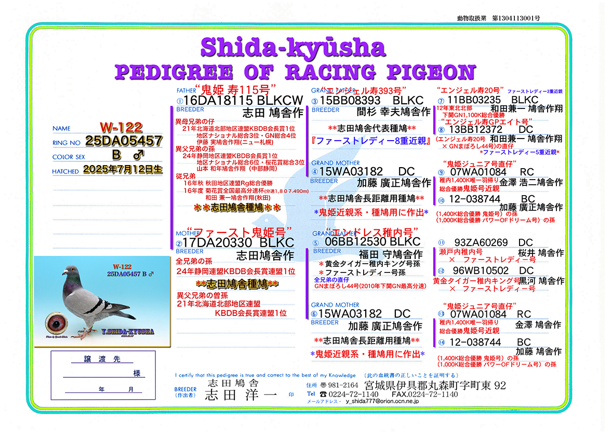613x436 pixels.
Task: Click the HATCHED date 2025年7月12日生
Action: (x=122, y=169)
